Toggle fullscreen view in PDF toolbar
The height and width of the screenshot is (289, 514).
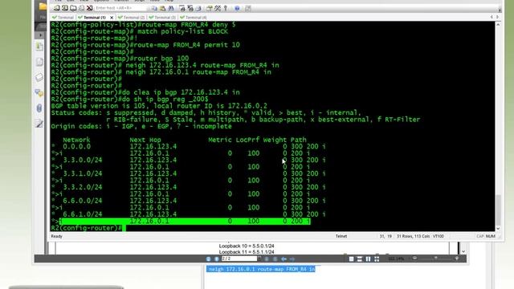[x=377, y=258]
